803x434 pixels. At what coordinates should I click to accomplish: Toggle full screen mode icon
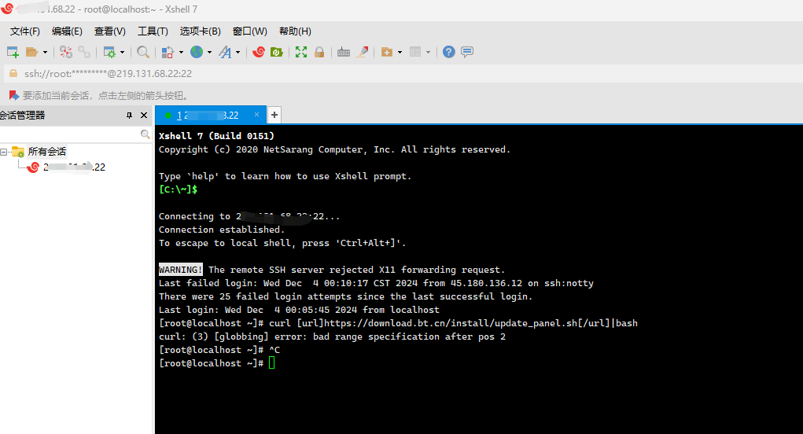coord(301,52)
